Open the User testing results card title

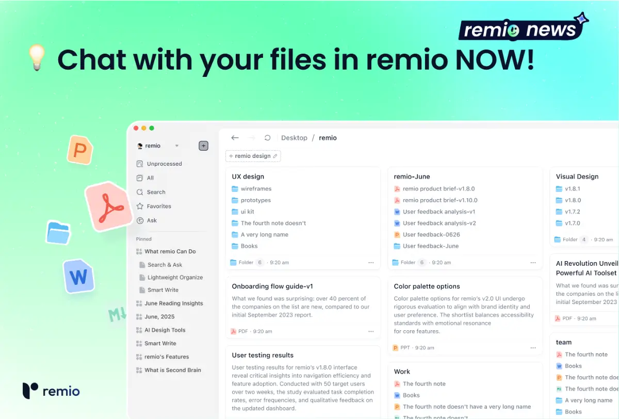[x=263, y=355]
